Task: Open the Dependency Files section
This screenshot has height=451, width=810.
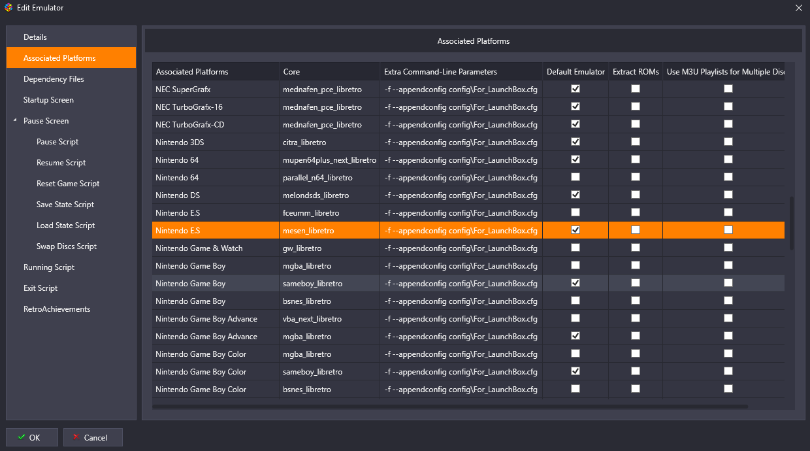Action: [54, 79]
